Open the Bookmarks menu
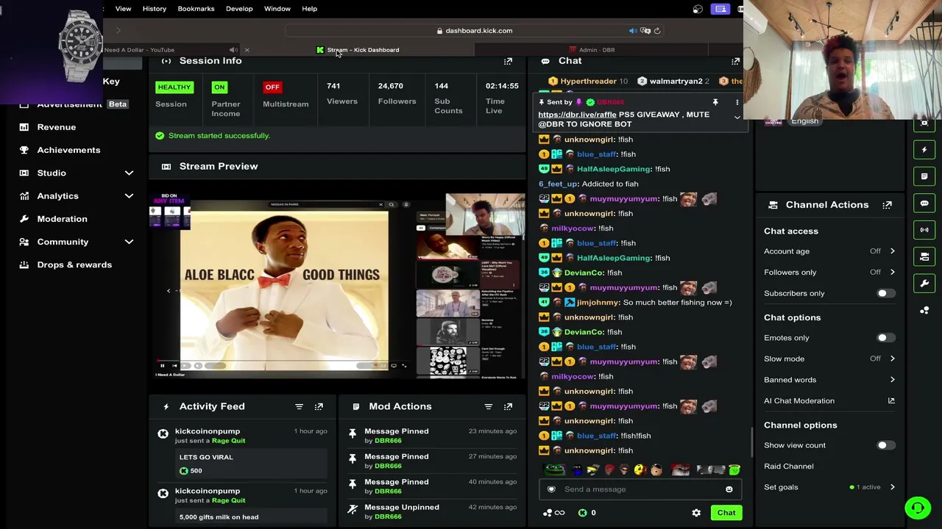The width and height of the screenshot is (942, 529). tap(196, 9)
